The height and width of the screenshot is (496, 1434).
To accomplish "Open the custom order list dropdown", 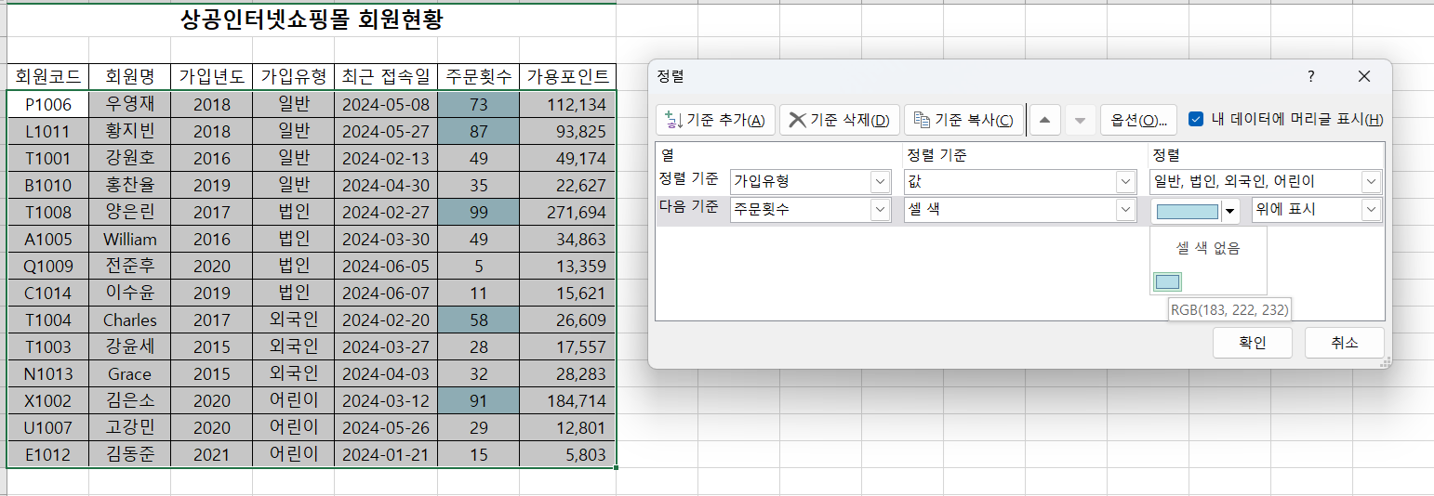I will 1371,182.
